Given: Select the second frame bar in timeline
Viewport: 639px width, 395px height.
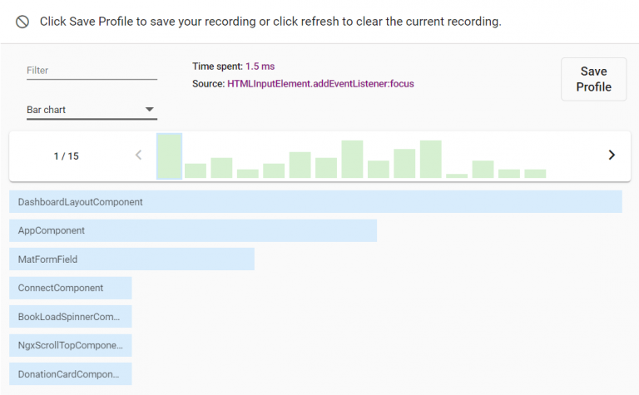Looking at the screenshot, I should click(x=196, y=170).
